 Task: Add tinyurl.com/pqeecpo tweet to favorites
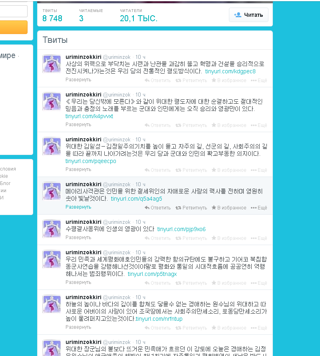click(229, 170)
